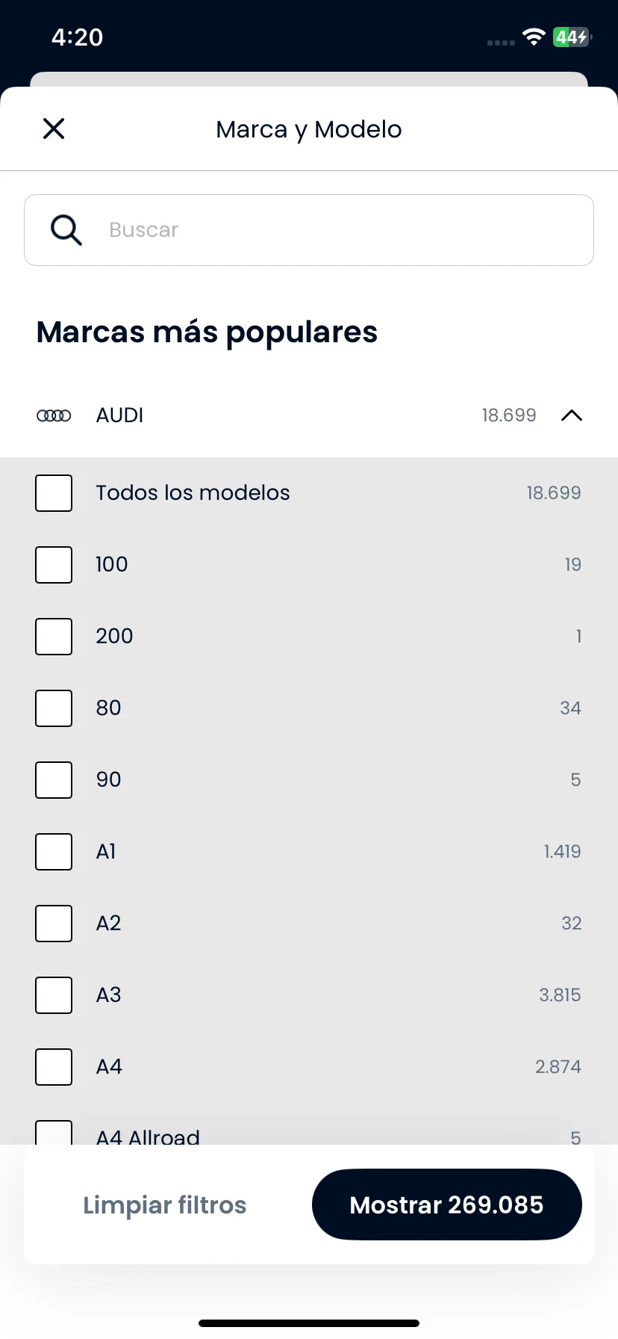Screen dimensions: 618x1339
Task: Mark the A4 model checkbox
Action: 54,1067
